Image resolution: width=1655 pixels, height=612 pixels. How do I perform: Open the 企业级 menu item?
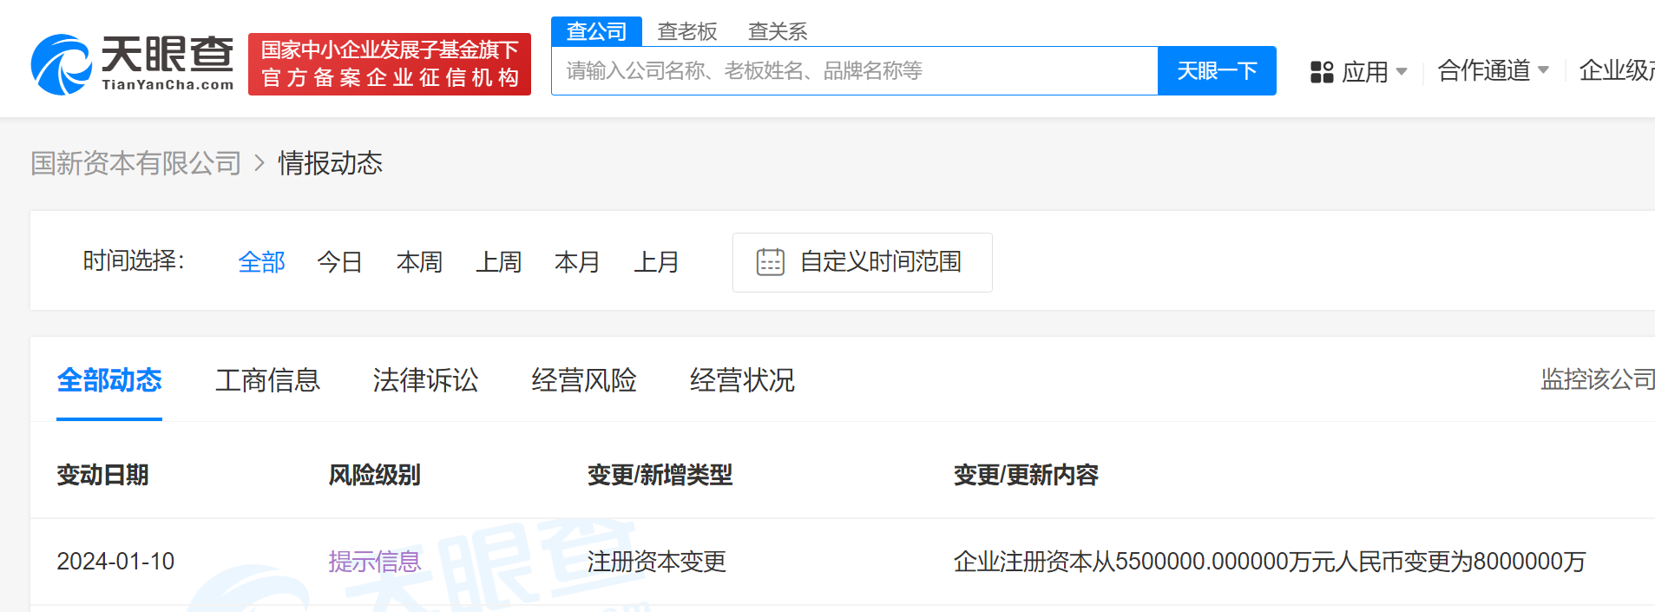[1617, 70]
